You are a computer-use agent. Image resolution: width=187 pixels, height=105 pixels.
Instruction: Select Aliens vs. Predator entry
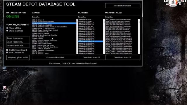[x=54, y=49]
